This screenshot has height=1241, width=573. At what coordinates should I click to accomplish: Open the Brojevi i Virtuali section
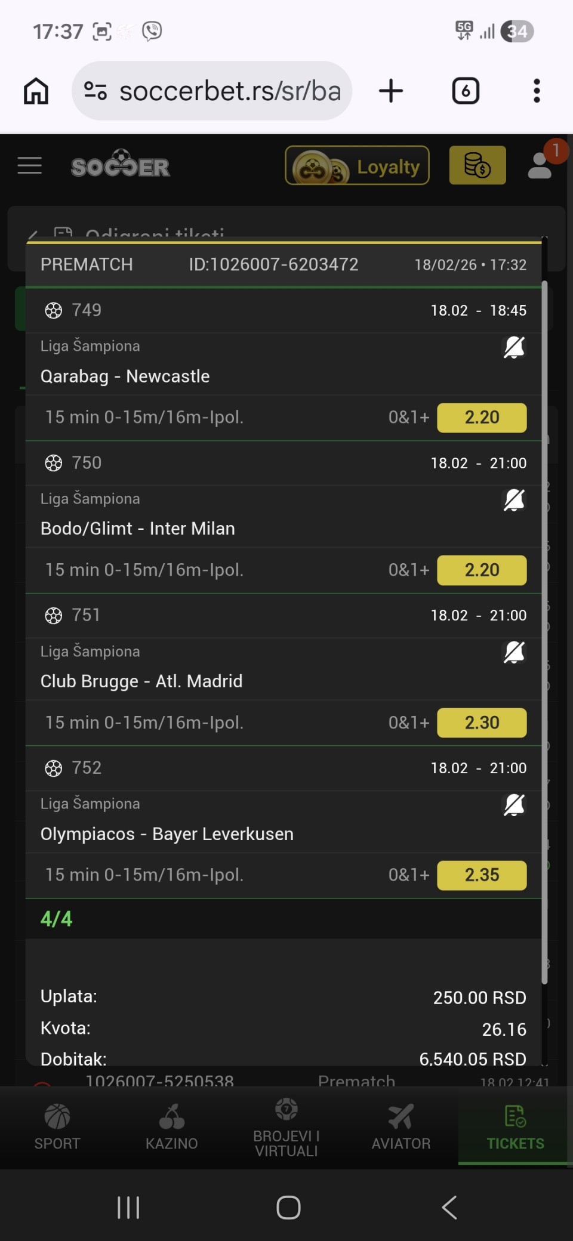tap(286, 1126)
